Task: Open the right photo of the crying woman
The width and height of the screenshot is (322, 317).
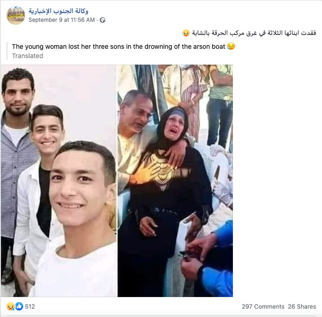Action: click(x=175, y=181)
